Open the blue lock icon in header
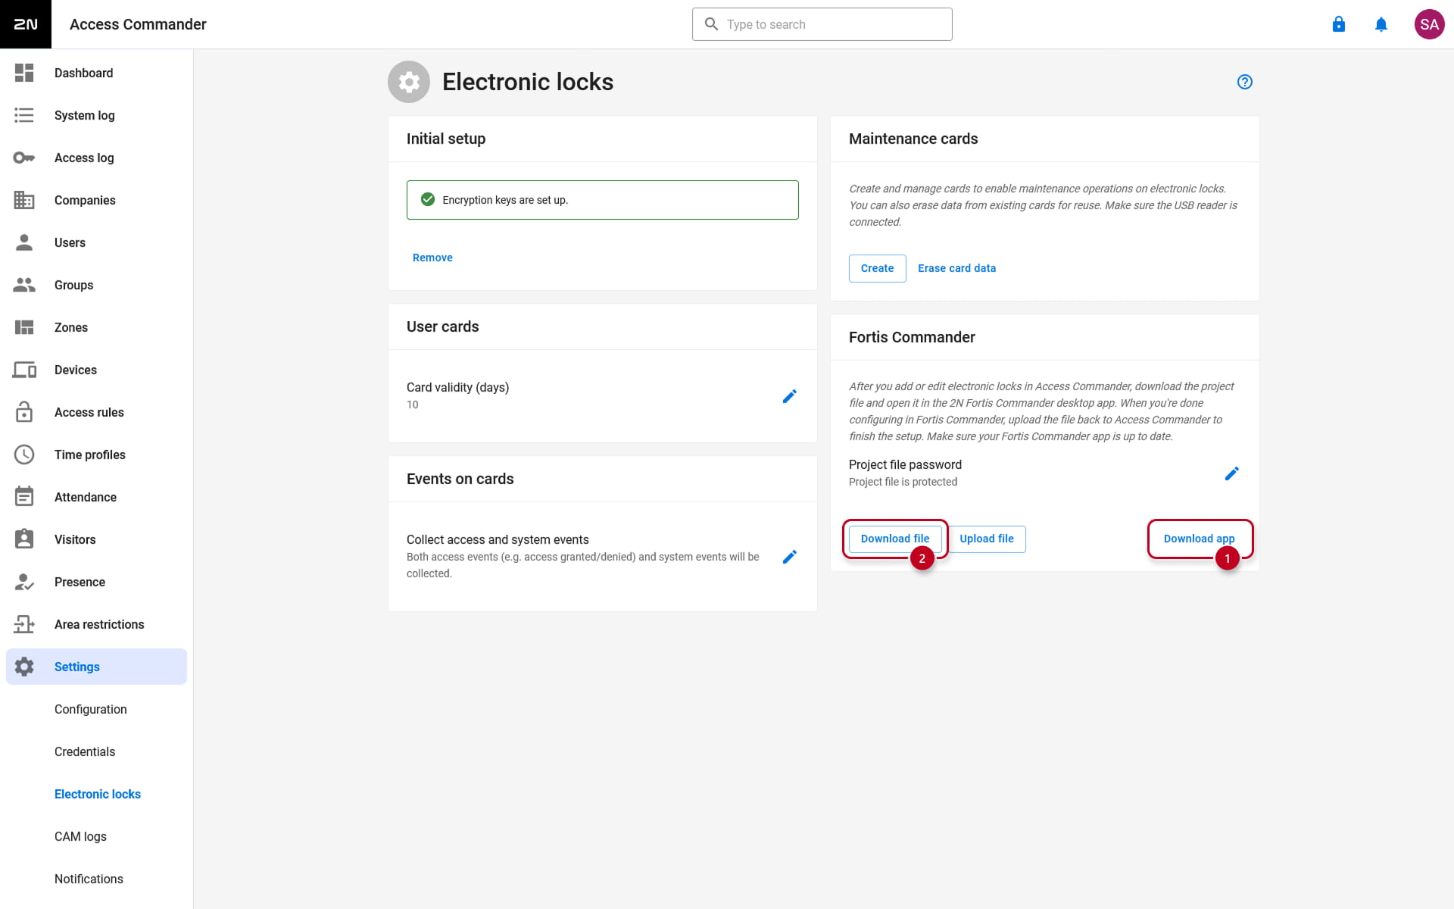Viewport: 1454px width, 909px height. click(1339, 24)
